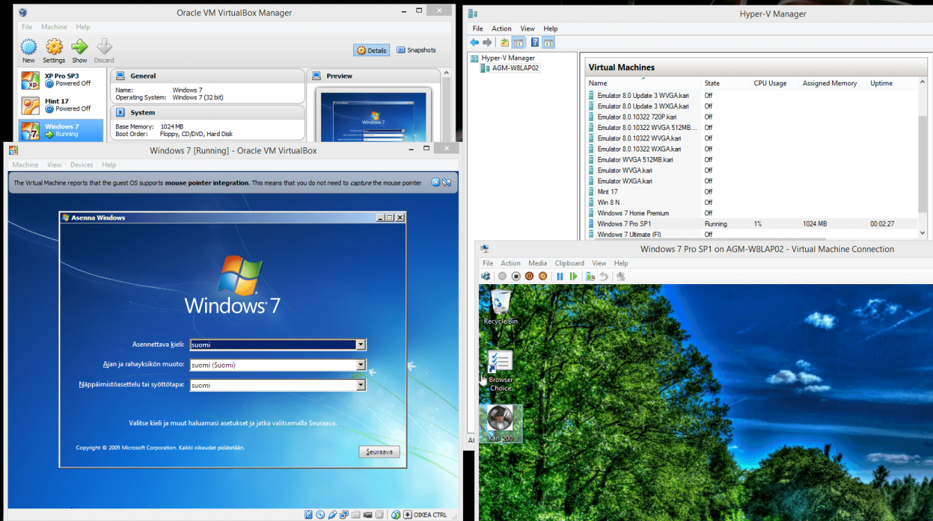
Task: Click don't-show-again icon on mouse integration notice
Action: 446,183
